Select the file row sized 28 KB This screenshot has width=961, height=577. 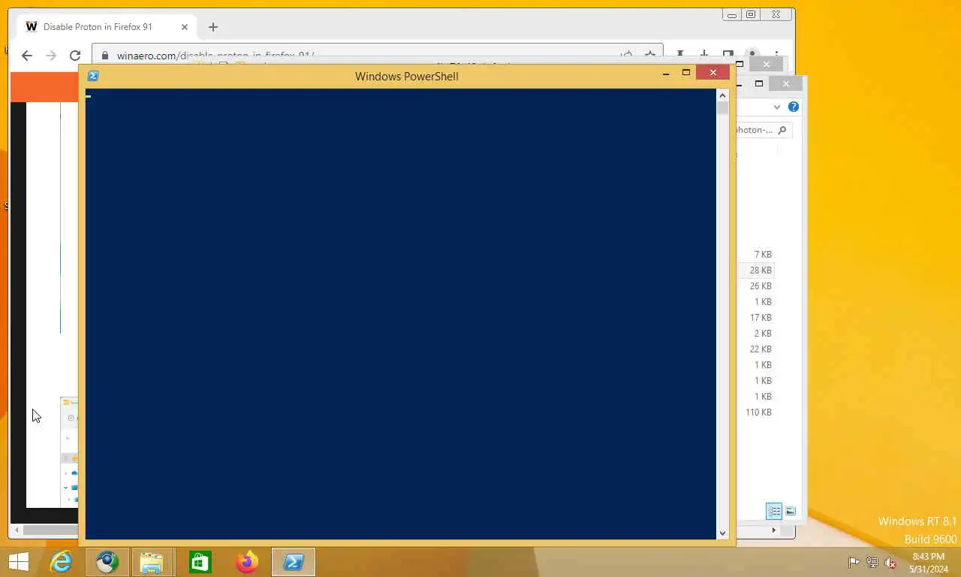click(x=755, y=270)
